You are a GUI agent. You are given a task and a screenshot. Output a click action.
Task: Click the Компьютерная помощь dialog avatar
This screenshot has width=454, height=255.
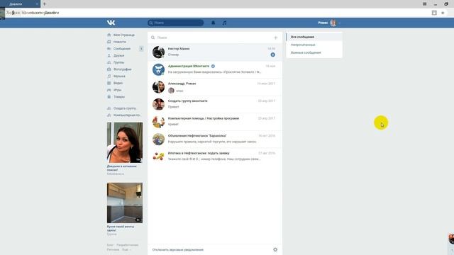[x=158, y=122]
